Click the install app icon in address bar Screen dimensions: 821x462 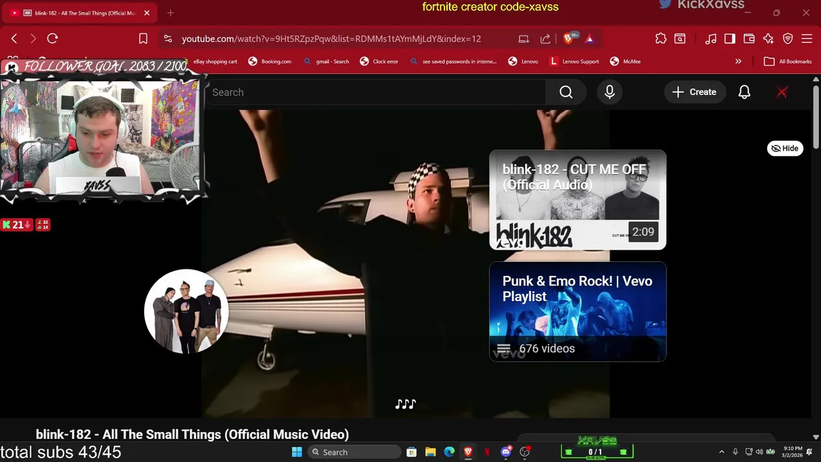point(523,38)
